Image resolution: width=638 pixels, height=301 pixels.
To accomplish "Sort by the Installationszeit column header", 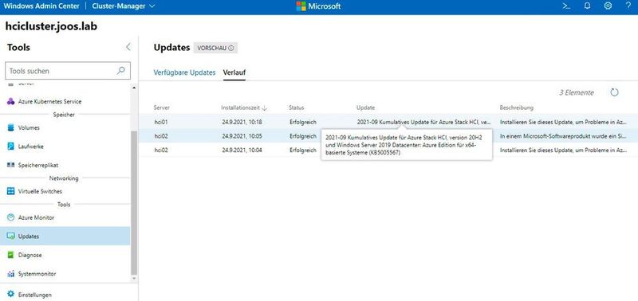I will [x=241, y=107].
